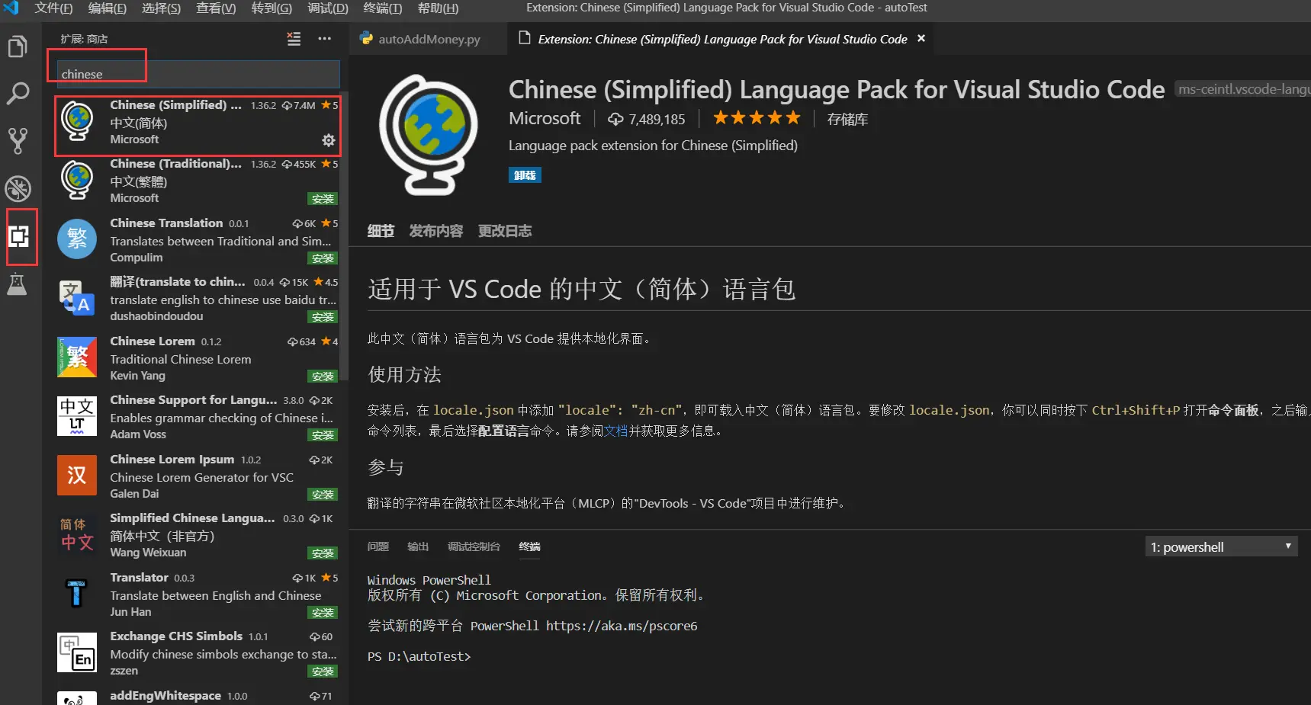This screenshot has width=1311, height=705.
Task: Install the Chinese Lorem Ipsum extension
Action: tap(323, 495)
